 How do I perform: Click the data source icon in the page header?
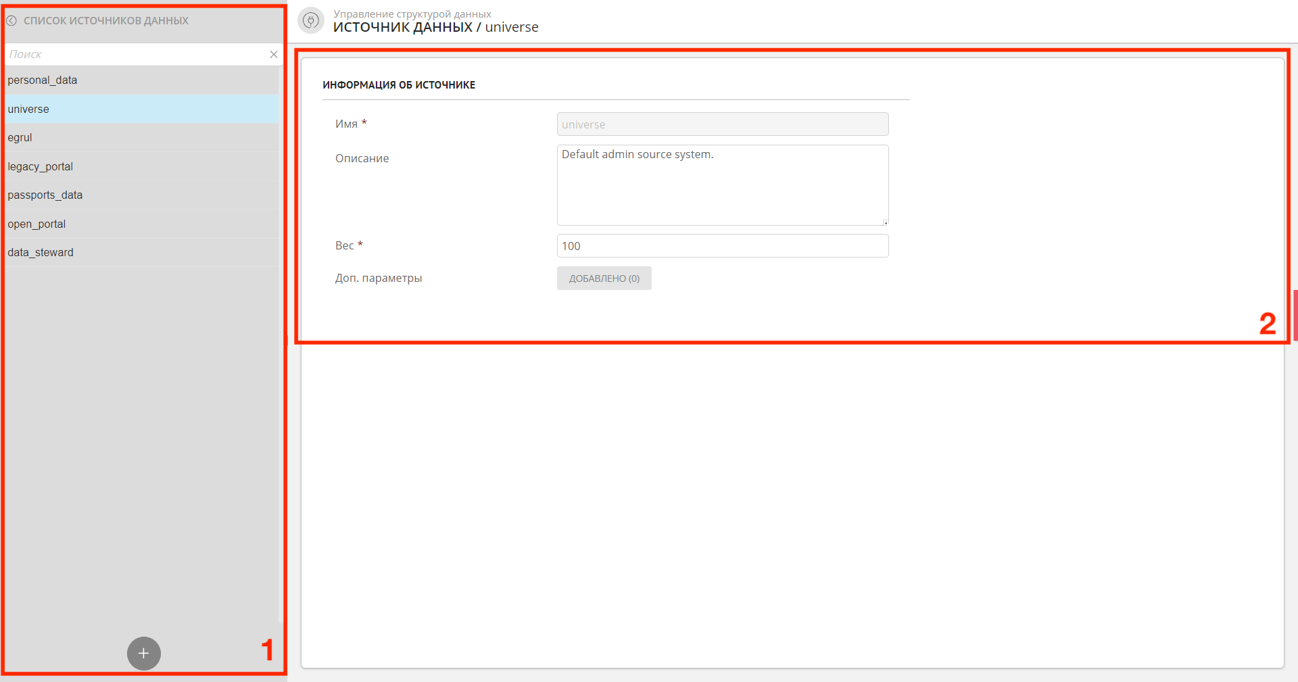pos(311,21)
